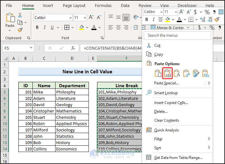Apply Percent Style from mini toolbar
Viewport: 225px width, 164px height.
coord(207,12)
